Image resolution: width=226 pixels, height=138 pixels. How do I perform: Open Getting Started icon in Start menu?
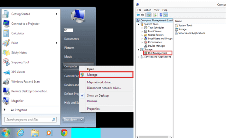click(x=6, y=14)
